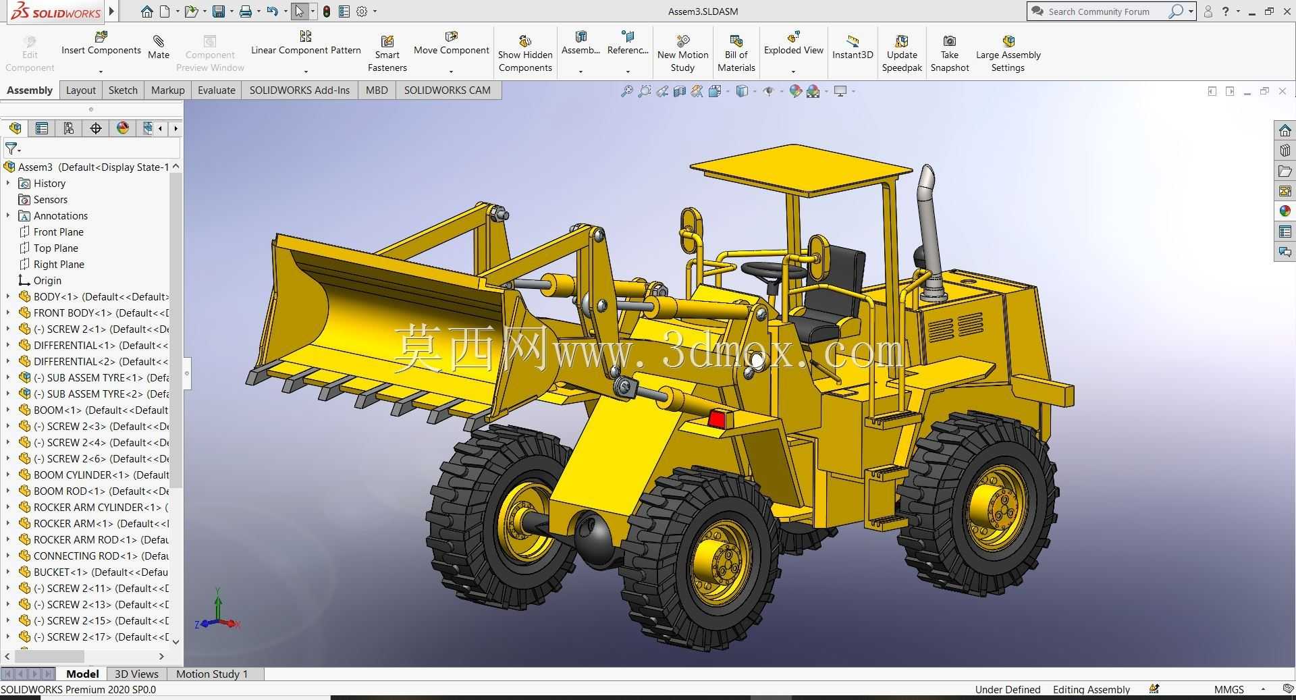Open the Markup tab

pos(168,90)
